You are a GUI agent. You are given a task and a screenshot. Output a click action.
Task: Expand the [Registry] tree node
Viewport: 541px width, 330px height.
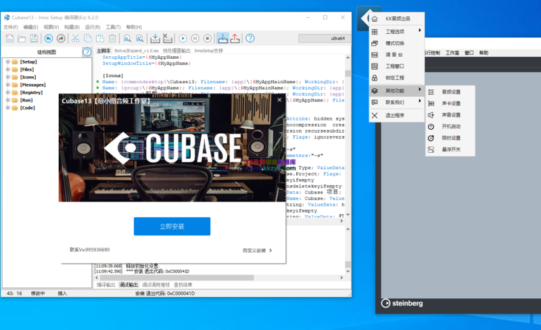pos(7,93)
